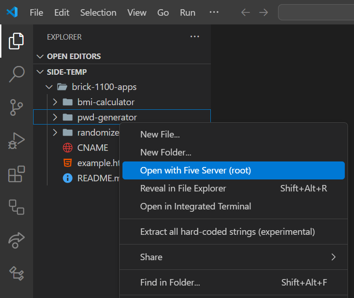
Task: Select the brick-1100-apps folder name
Action: click(x=104, y=87)
